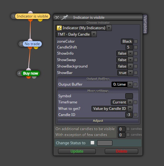Collapse the More settings section header
The image size is (164, 166).
[x=98, y=91]
